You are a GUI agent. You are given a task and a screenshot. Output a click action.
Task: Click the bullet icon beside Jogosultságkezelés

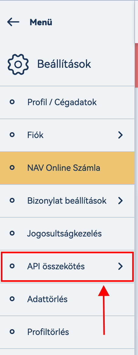tap(12, 233)
